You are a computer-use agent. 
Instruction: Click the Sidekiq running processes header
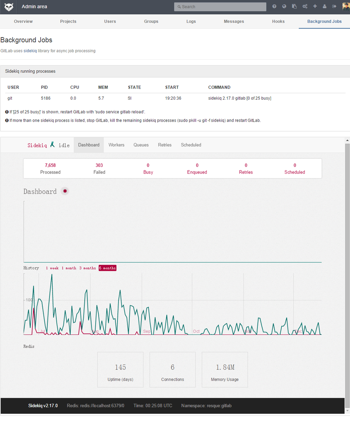pos(175,71)
